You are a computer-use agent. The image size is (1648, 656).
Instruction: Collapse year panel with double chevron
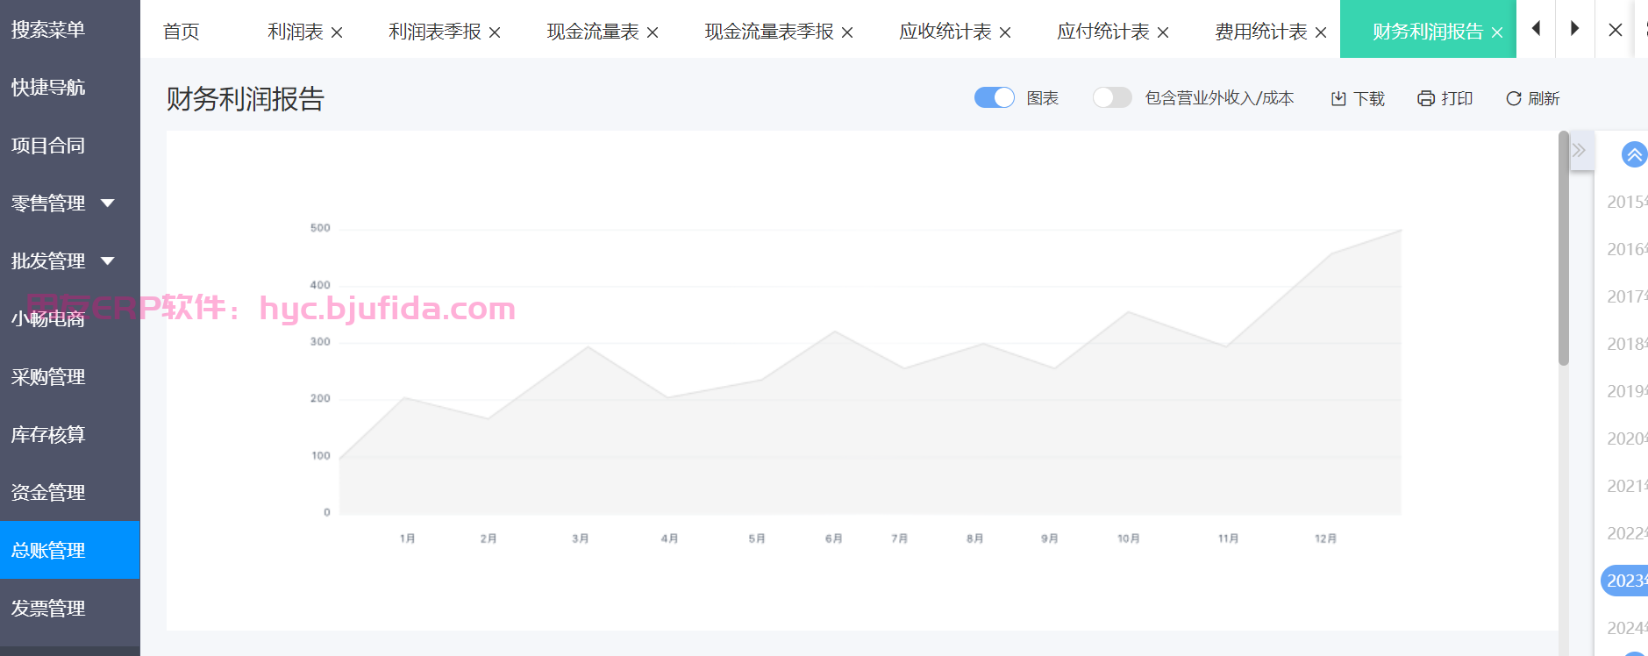click(1579, 150)
